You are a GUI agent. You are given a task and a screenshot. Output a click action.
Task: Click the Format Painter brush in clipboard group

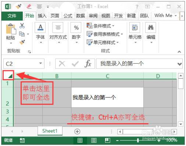point(22,42)
